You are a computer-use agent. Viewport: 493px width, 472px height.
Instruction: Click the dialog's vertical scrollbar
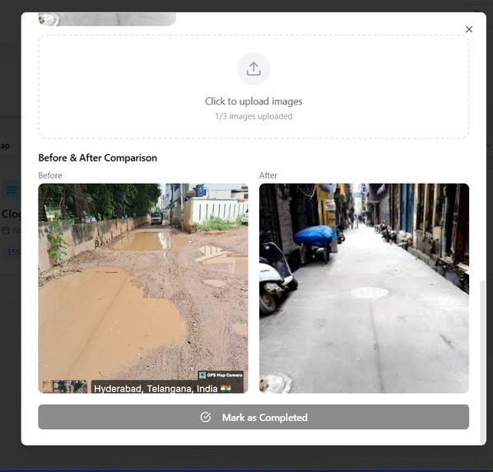(x=482, y=362)
